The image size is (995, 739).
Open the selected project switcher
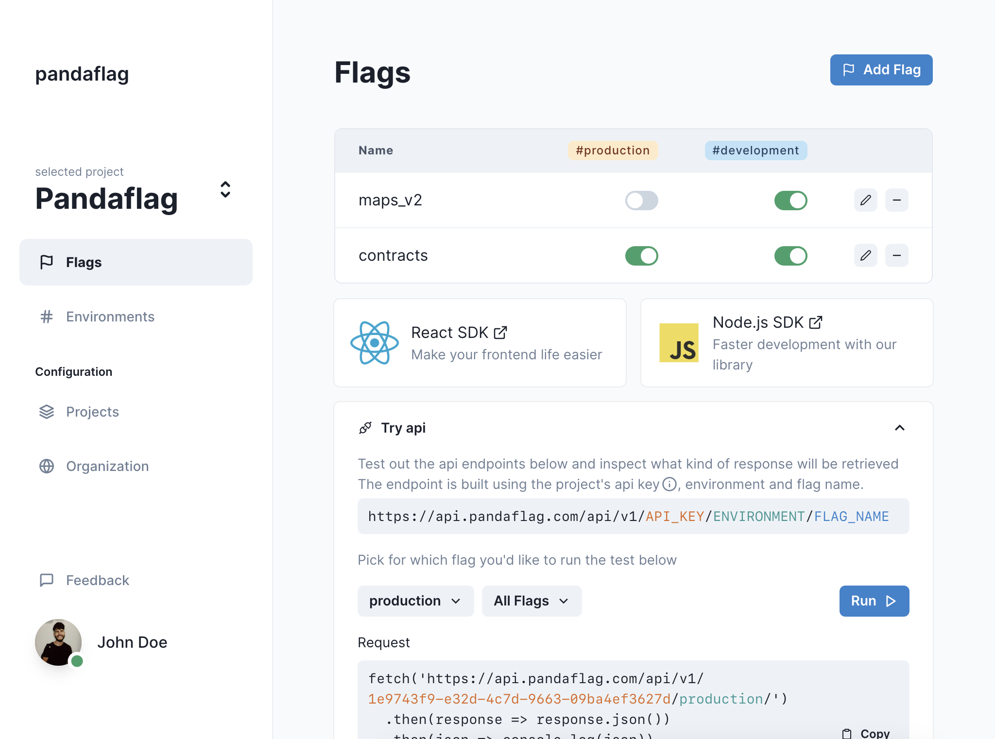click(x=225, y=189)
